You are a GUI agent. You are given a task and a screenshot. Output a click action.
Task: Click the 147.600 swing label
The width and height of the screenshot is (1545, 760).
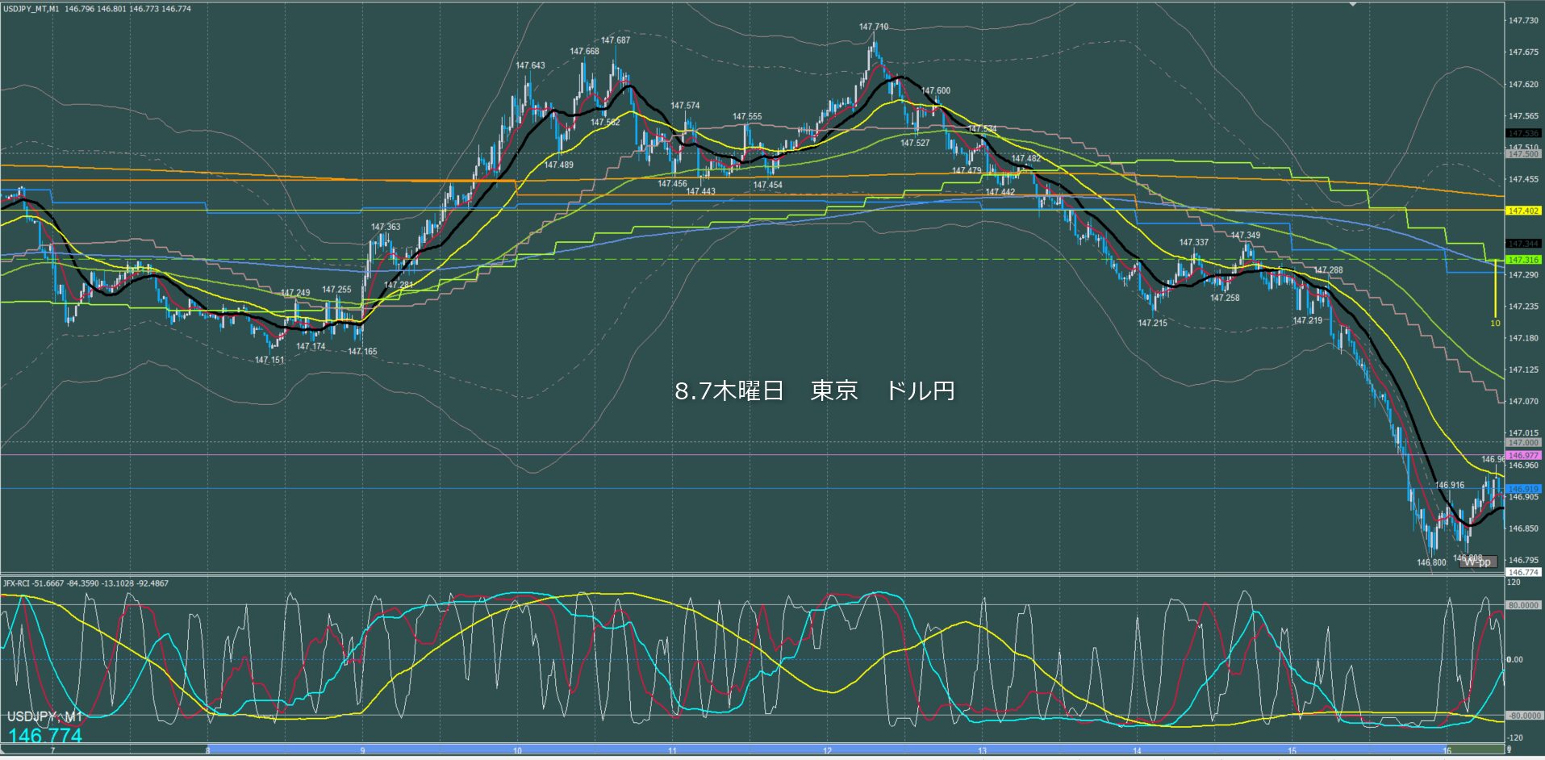pos(936,91)
